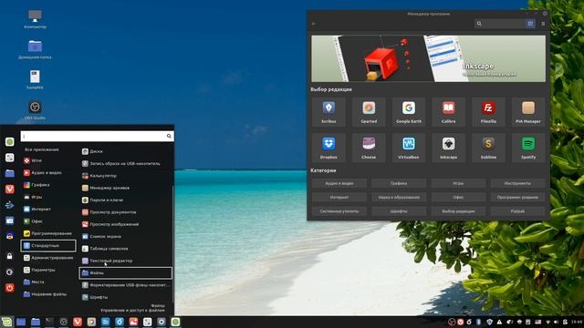This screenshot has width=584, height=328.
Task: Click the Linux Mint menu button on panel
Action: click(6, 322)
